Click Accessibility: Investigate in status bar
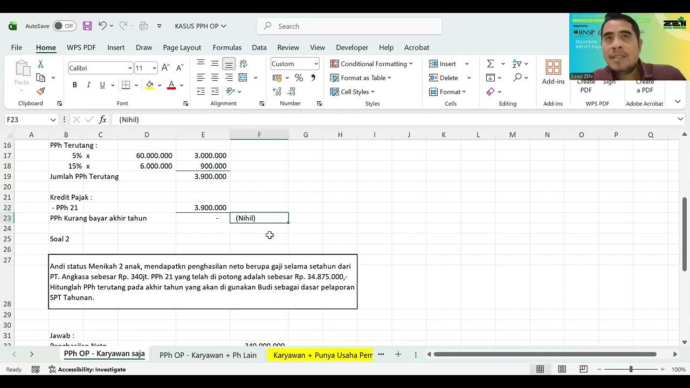Viewport: 690px width, 388px height. pos(87,370)
